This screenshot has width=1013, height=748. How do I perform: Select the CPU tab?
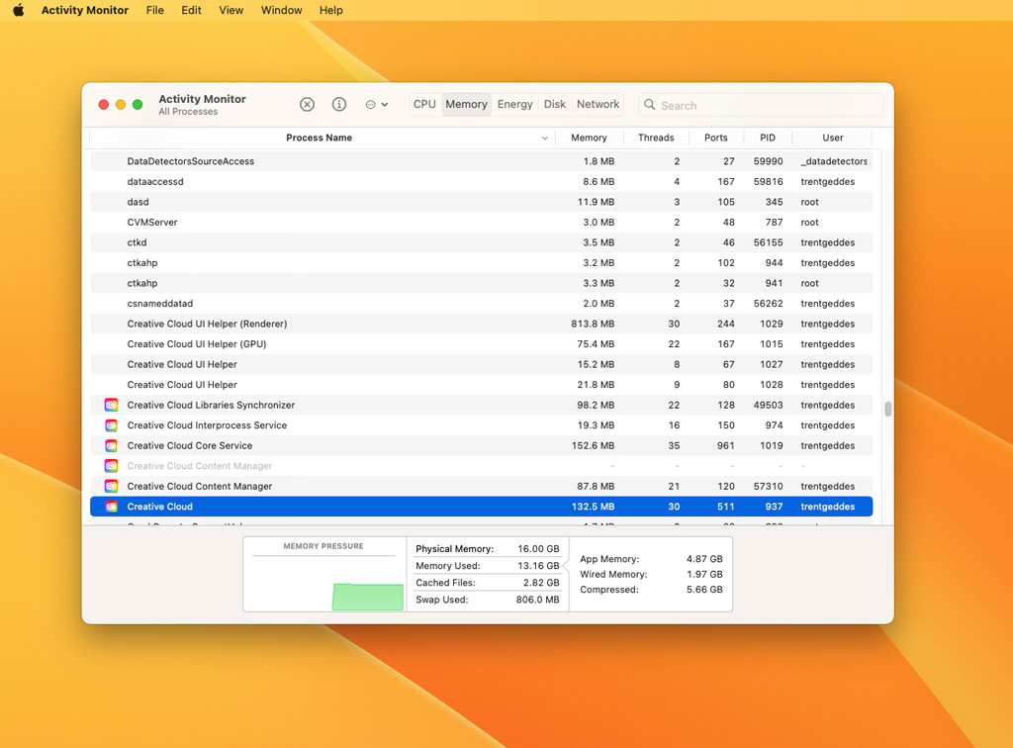click(x=424, y=104)
